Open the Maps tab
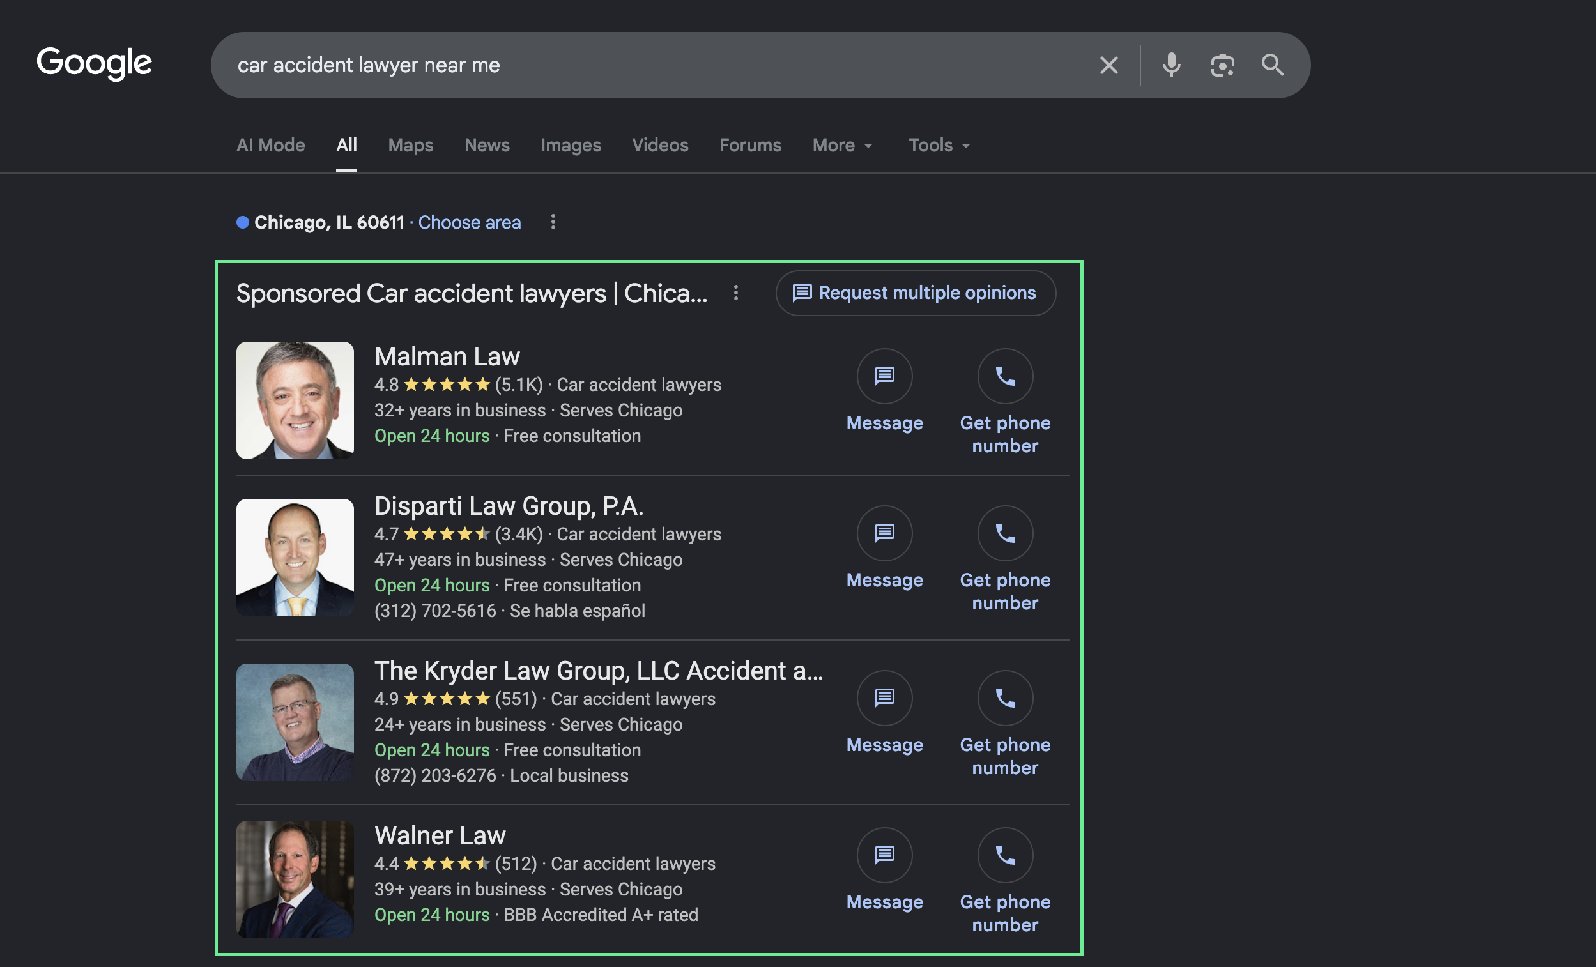This screenshot has height=967, width=1596. 411,145
